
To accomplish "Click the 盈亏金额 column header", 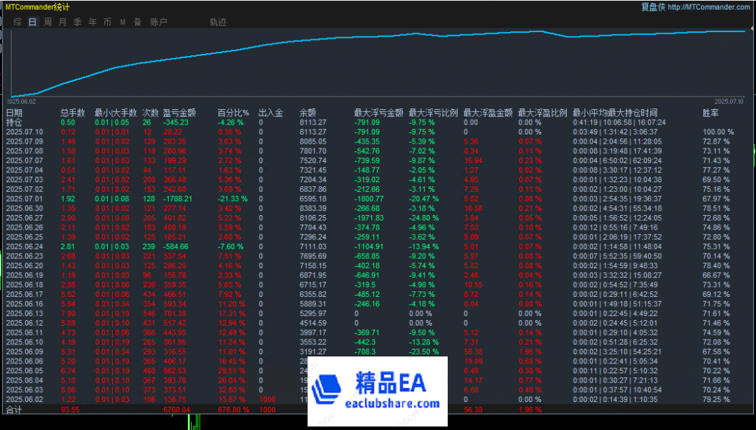I will click(x=179, y=113).
